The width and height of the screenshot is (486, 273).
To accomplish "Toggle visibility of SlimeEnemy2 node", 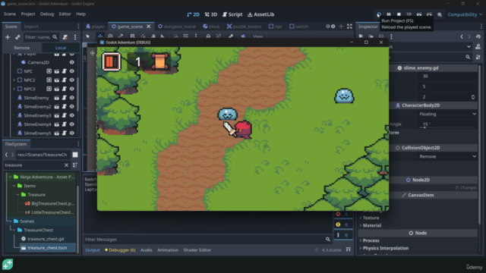I will pyautogui.click(x=72, y=106).
